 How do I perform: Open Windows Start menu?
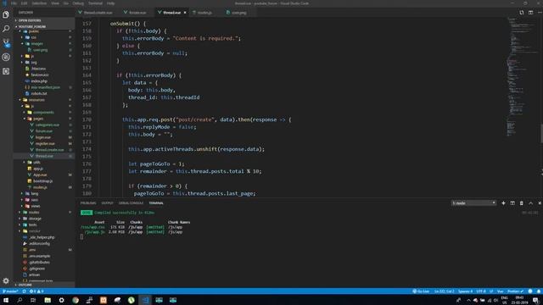tap(6, 300)
